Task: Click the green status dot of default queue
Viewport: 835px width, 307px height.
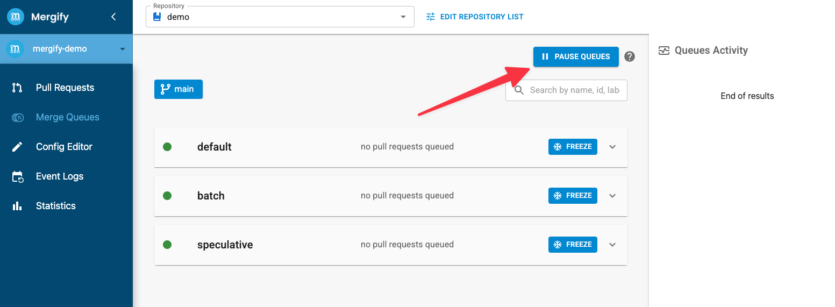Action: click(167, 147)
